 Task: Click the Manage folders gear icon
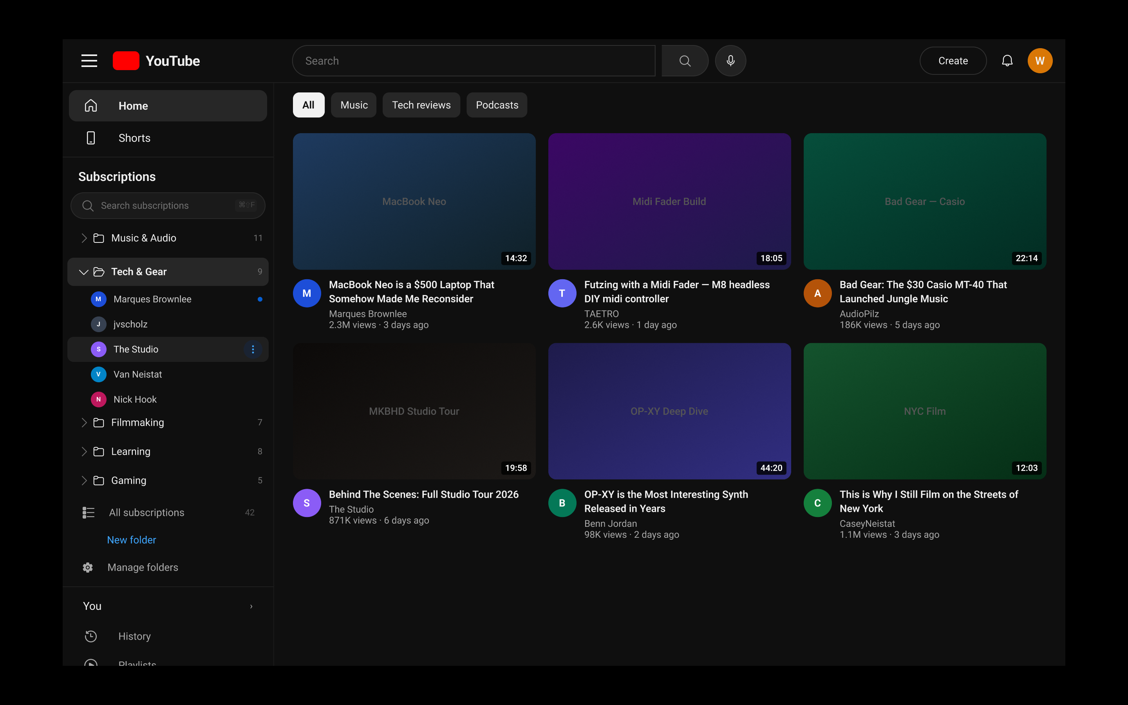[88, 568]
